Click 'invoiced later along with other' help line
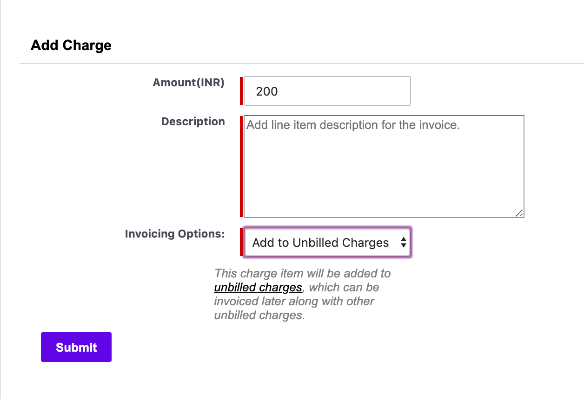 tap(294, 302)
